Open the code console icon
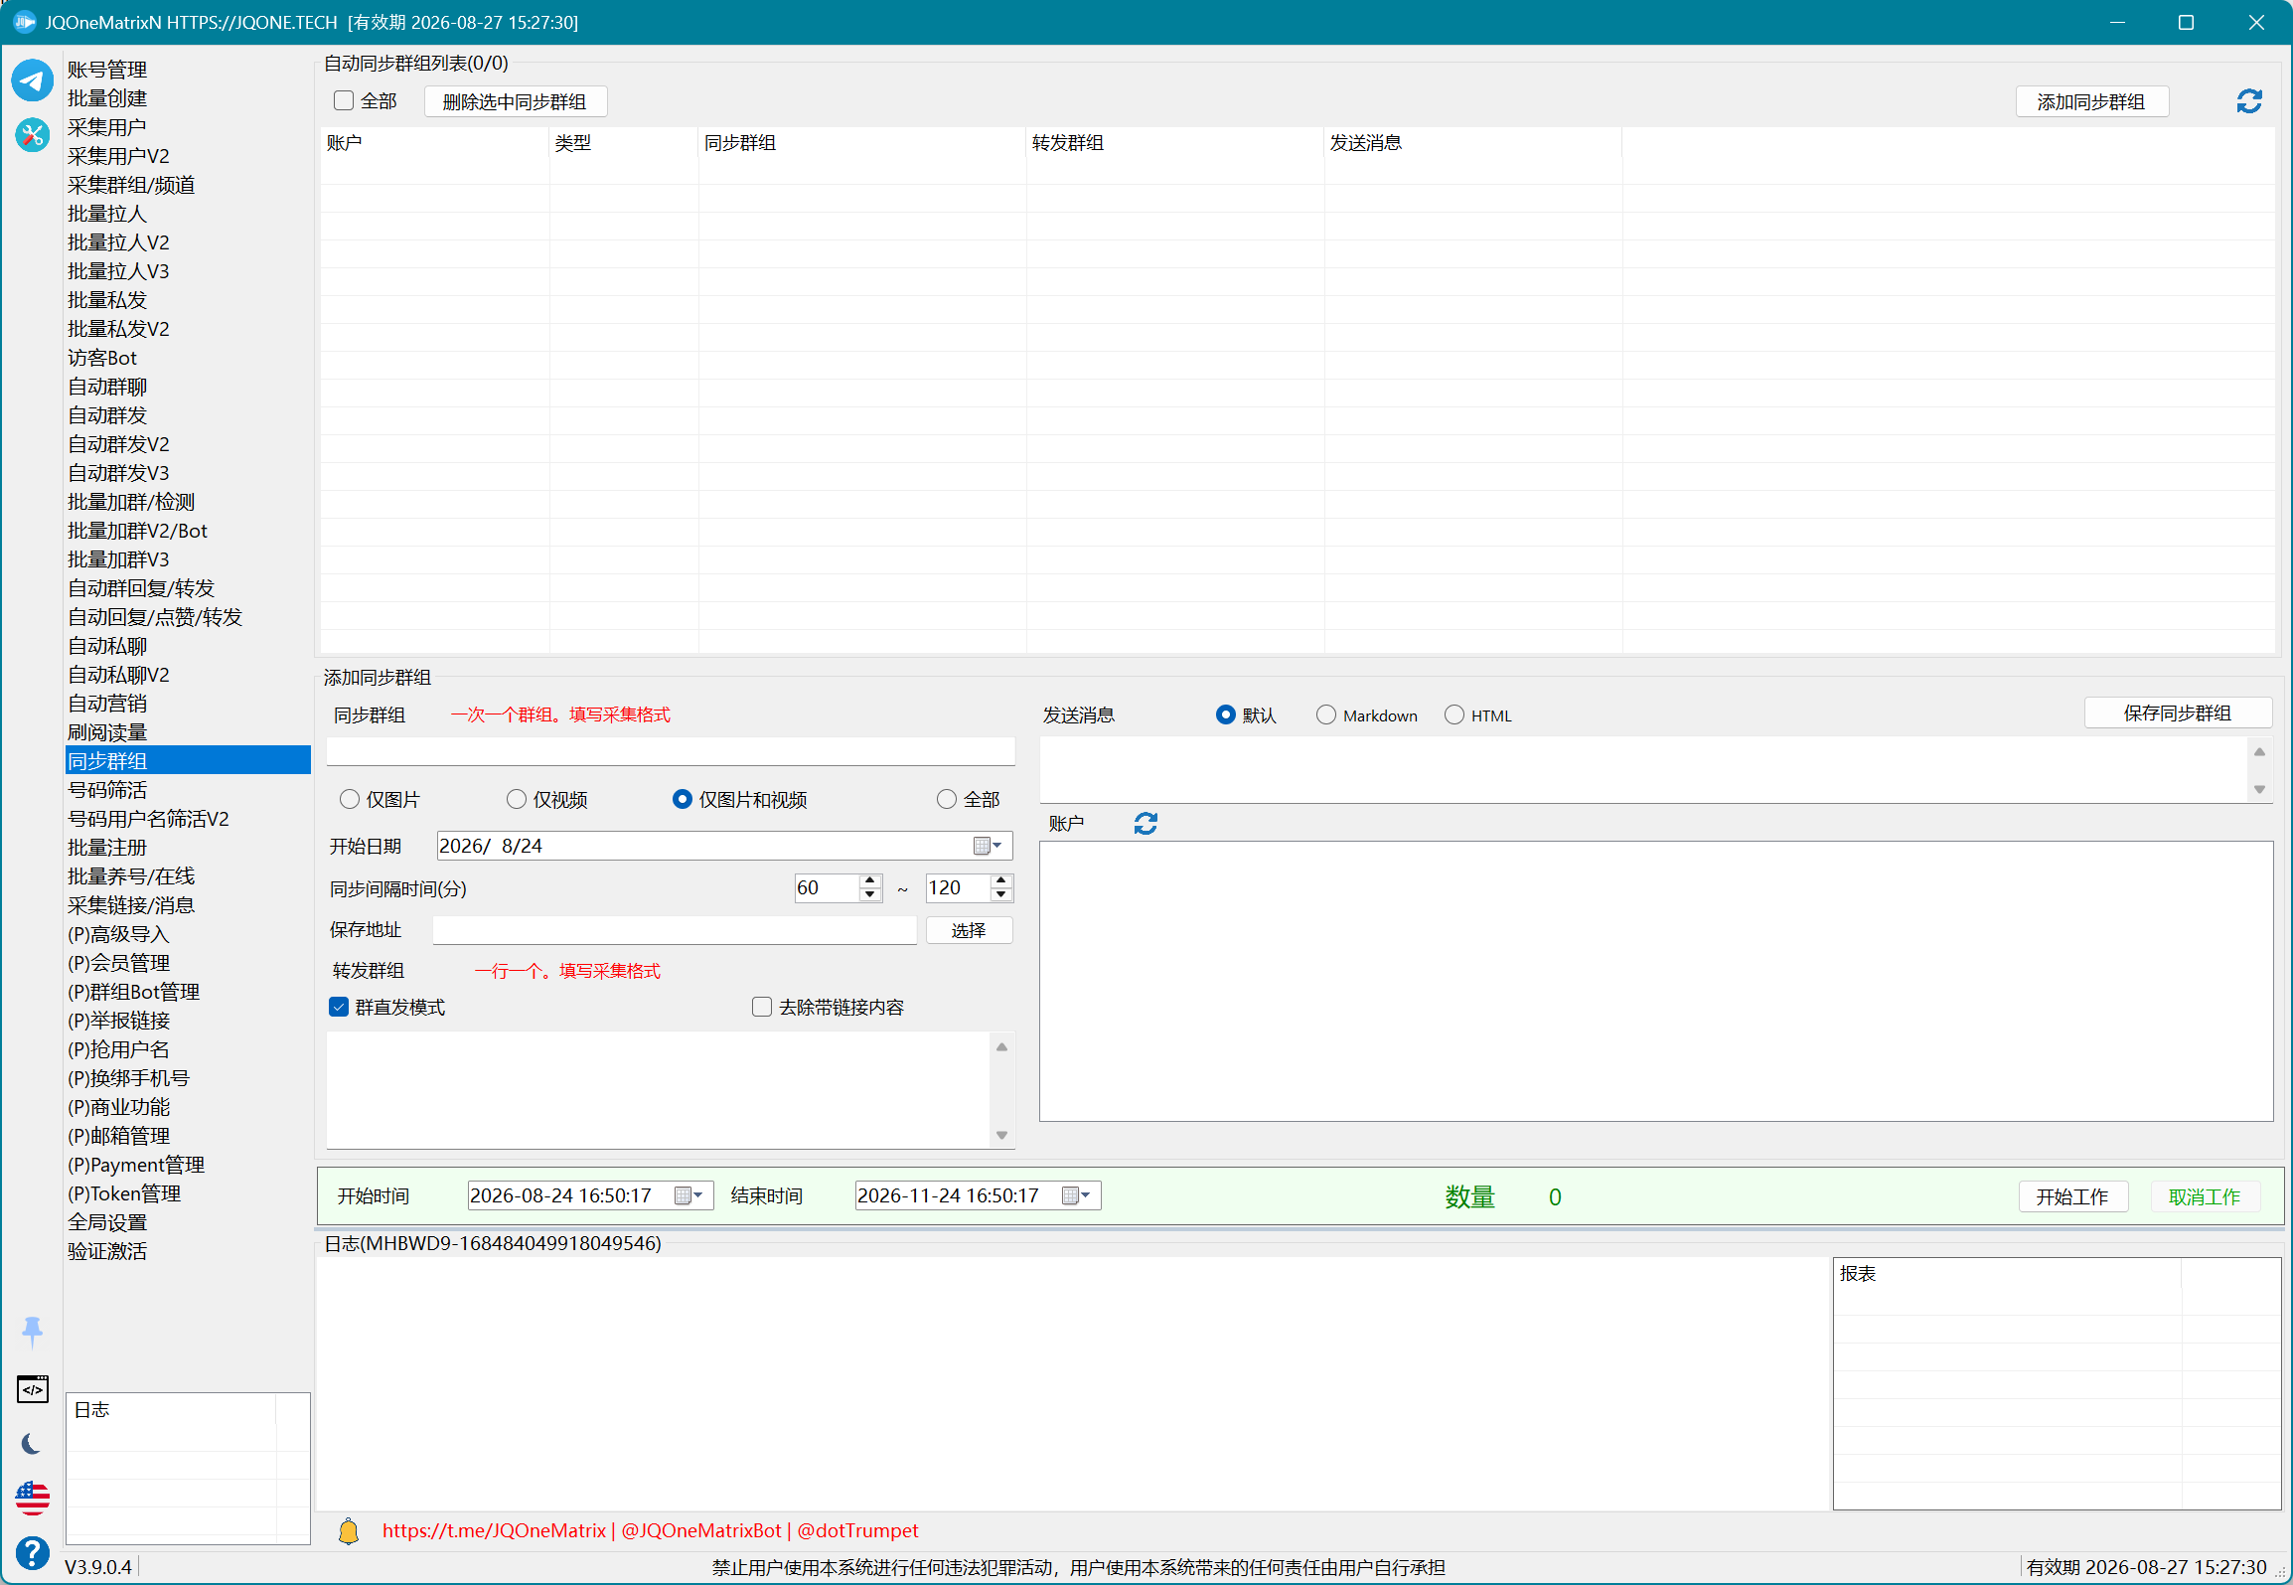 (32, 1389)
